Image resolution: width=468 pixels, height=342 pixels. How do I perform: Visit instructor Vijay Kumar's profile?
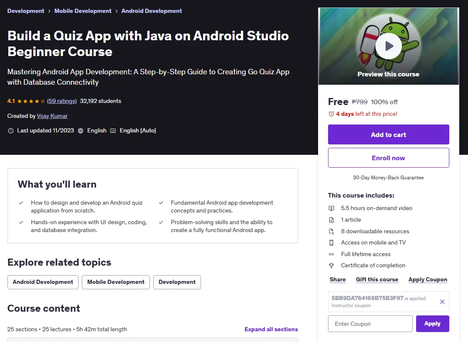click(52, 116)
